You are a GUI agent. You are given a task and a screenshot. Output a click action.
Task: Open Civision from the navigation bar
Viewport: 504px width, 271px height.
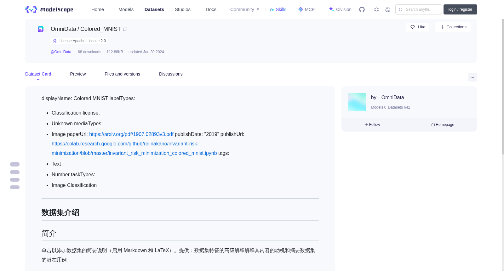(x=340, y=9)
